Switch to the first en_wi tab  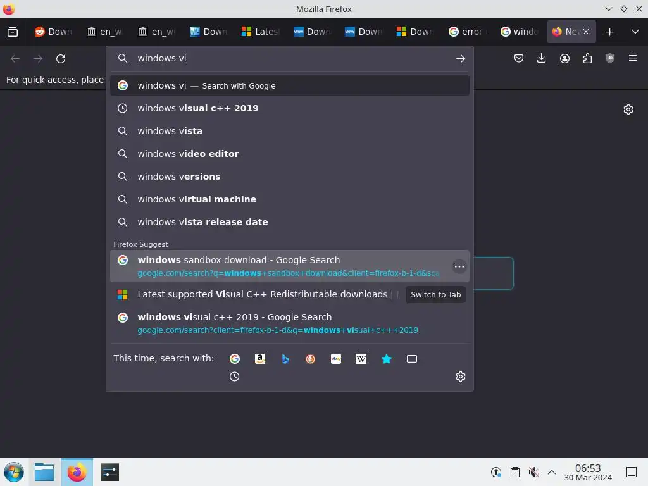point(106,32)
